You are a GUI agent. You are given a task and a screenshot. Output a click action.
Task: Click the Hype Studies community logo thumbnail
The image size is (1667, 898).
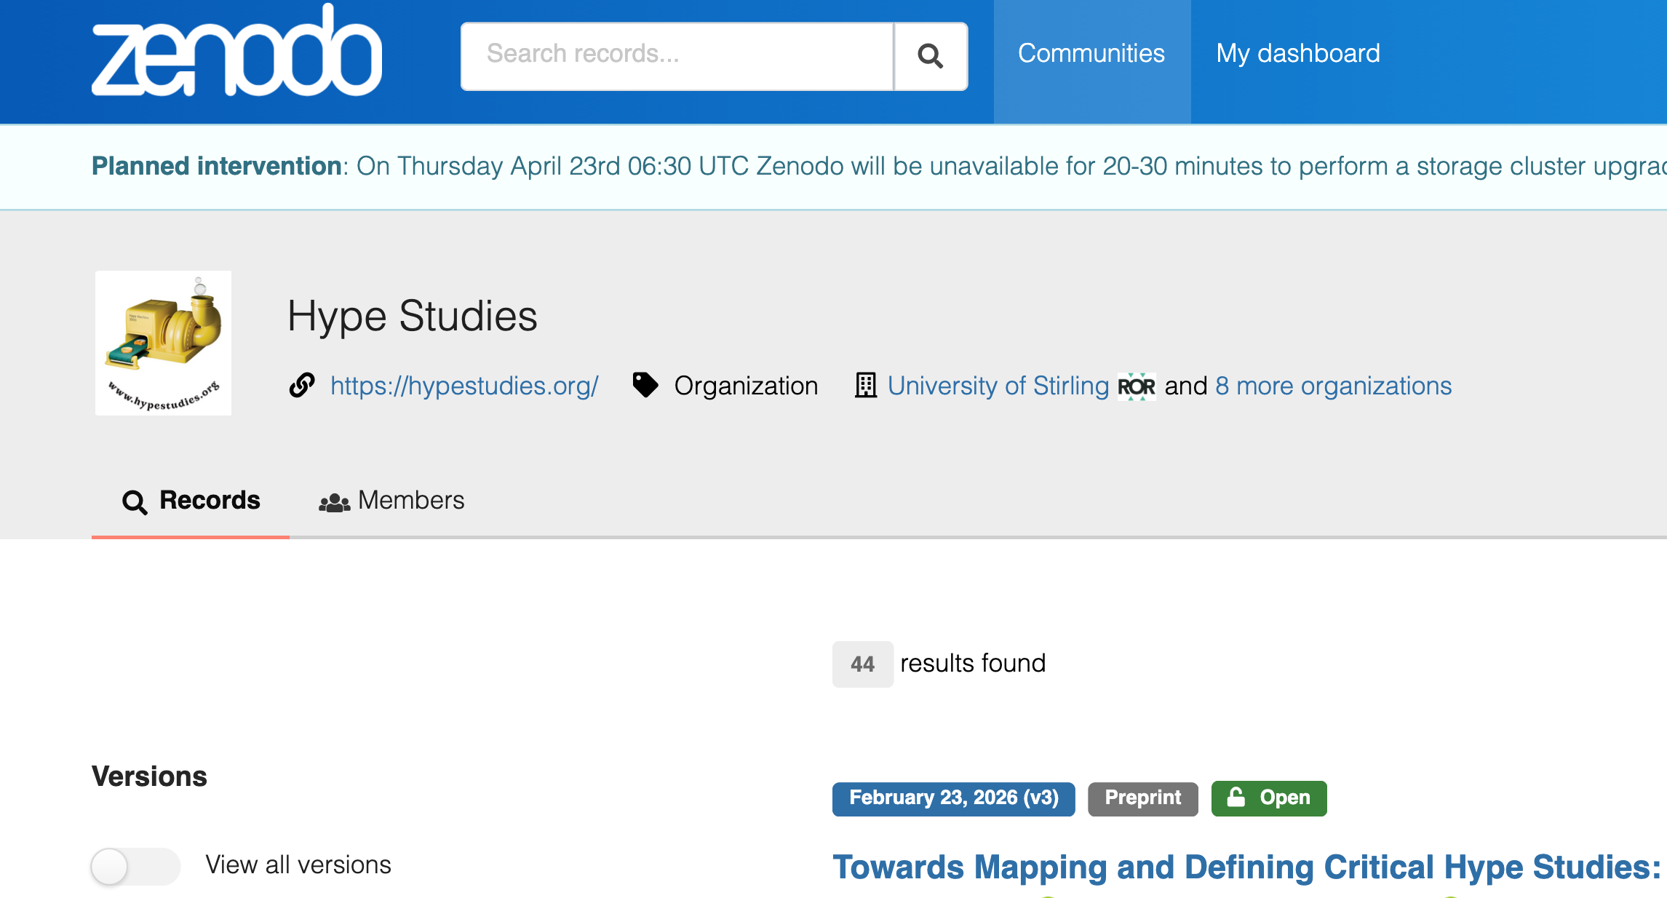click(163, 343)
